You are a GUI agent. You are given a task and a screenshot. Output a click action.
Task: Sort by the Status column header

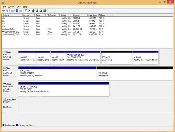pyautogui.click(x=66, y=15)
